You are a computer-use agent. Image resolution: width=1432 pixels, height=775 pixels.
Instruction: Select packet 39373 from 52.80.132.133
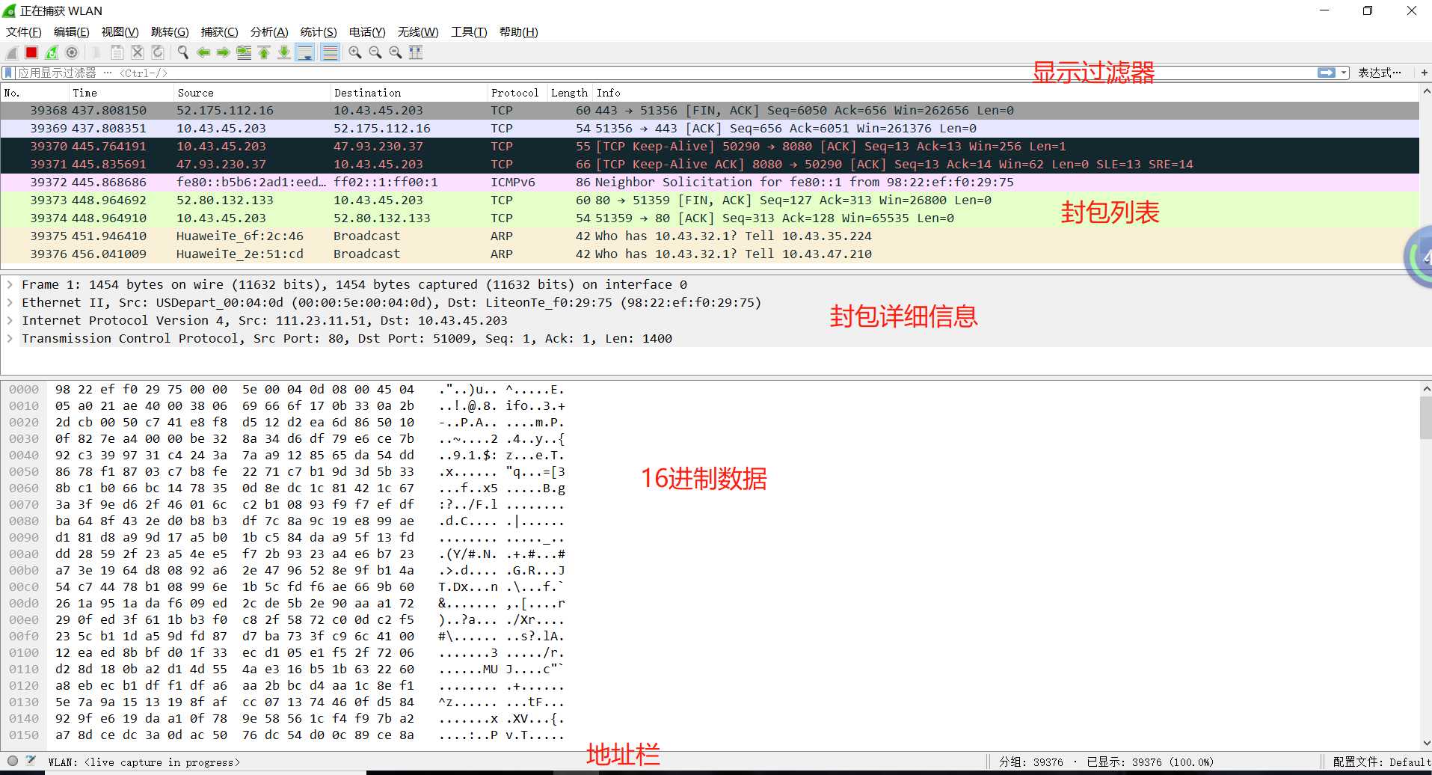tap(710, 200)
